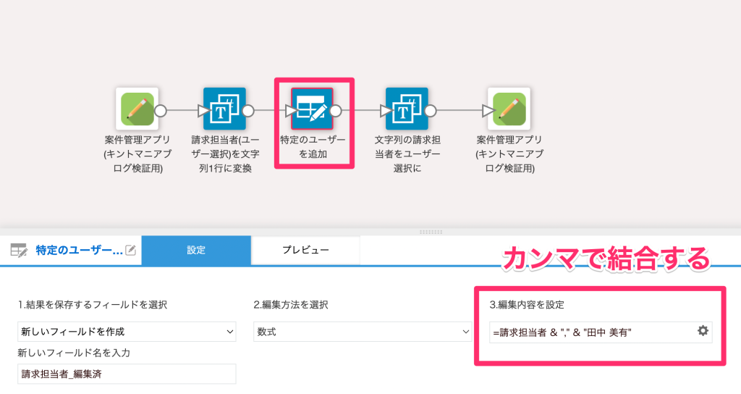Click the 特定のユーザー… panel title
741x394 pixels.
tap(80, 250)
